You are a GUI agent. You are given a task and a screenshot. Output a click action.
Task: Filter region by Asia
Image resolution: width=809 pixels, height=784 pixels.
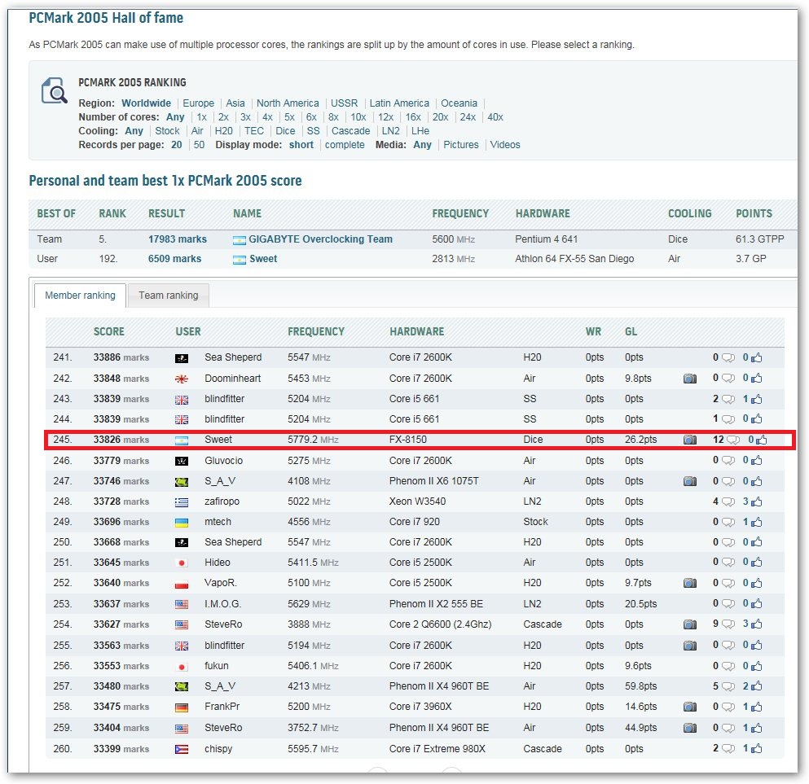point(235,103)
